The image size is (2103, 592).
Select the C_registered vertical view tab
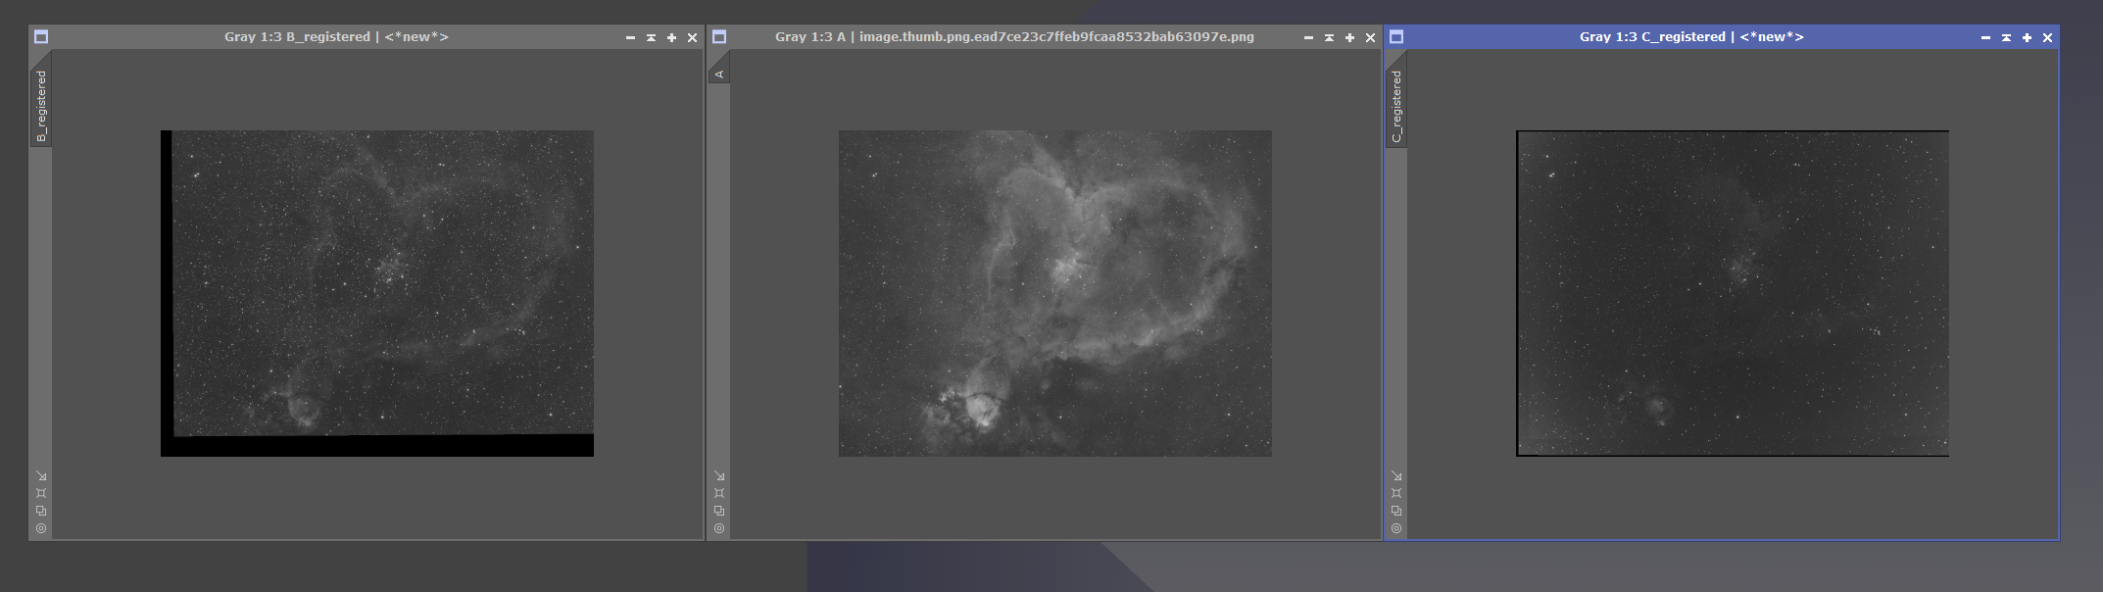1396,106
